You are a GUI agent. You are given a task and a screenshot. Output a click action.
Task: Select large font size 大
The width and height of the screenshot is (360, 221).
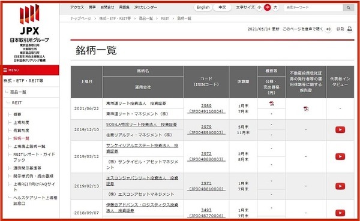[275, 8]
